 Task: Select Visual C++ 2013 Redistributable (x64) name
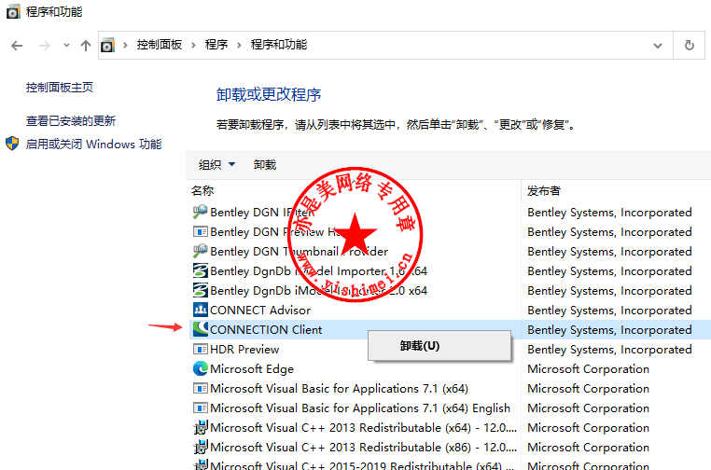tap(363, 427)
